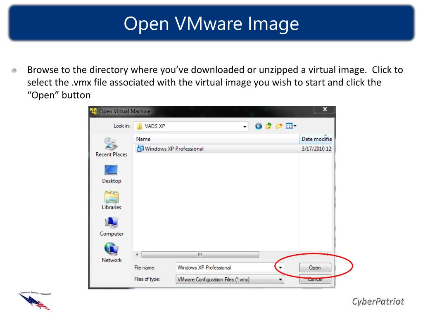423x317 pixels.
Task: Create a new folder
Action: coord(279,126)
